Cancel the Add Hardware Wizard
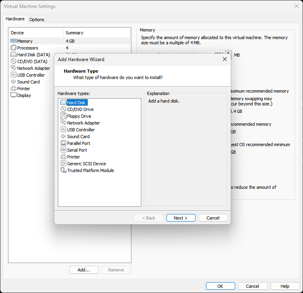The image size is (303, 293). coord(213,218)
